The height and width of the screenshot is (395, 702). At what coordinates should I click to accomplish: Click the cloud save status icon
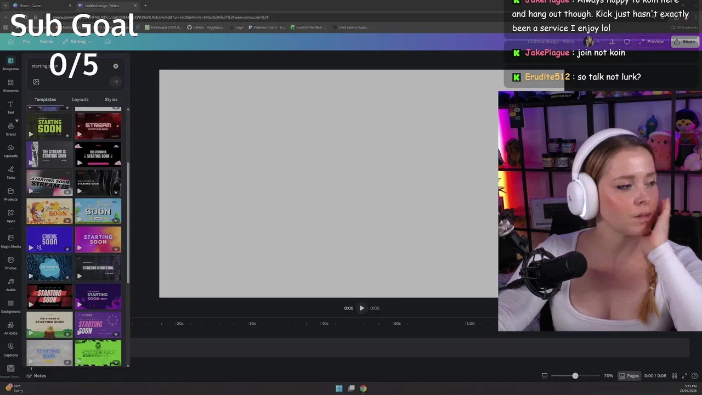107,42
